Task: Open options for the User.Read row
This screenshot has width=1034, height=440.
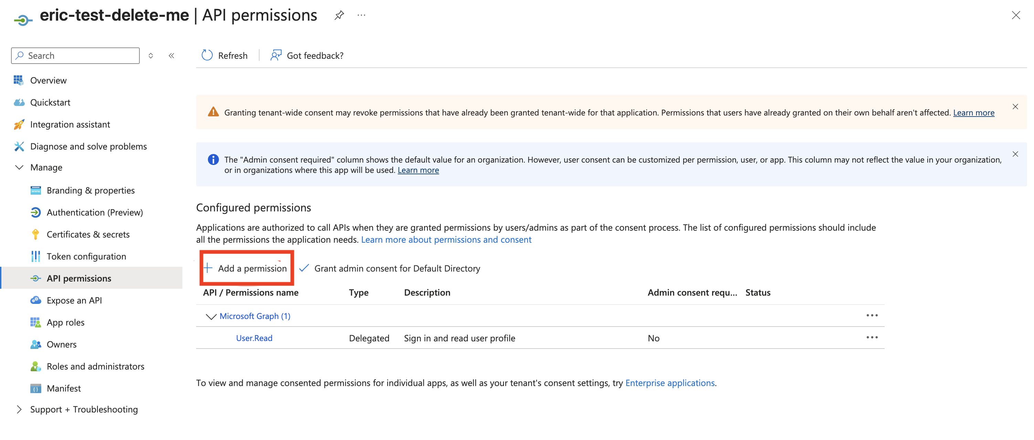Action: (x=872, y=338)
